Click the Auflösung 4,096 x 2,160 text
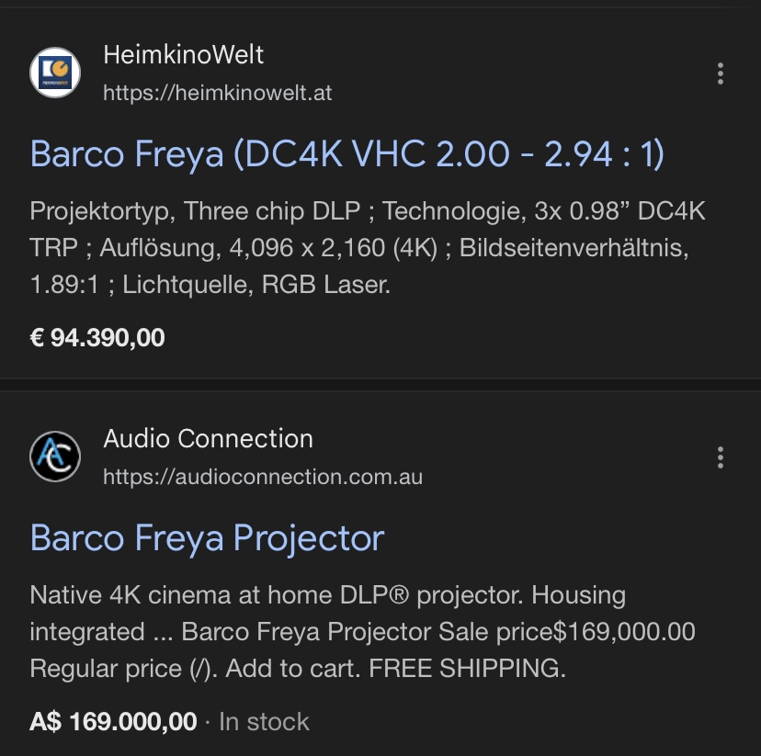 [x=268, y=248]
